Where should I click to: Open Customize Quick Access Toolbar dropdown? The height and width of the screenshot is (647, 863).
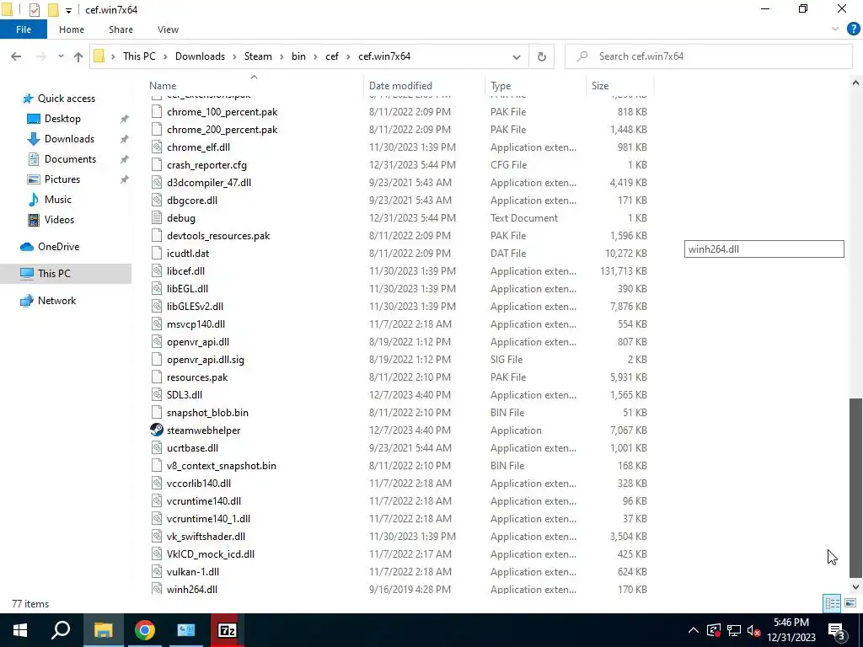[68, 10]
